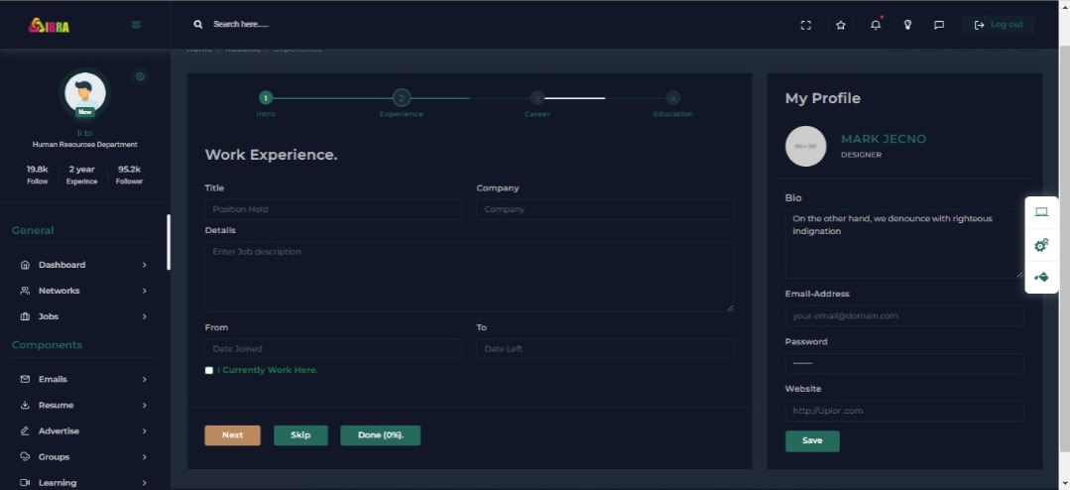Click the Mark Jecno profile picture
The height and width of the screenshot is (490, 1070).
tap(806, 146)
